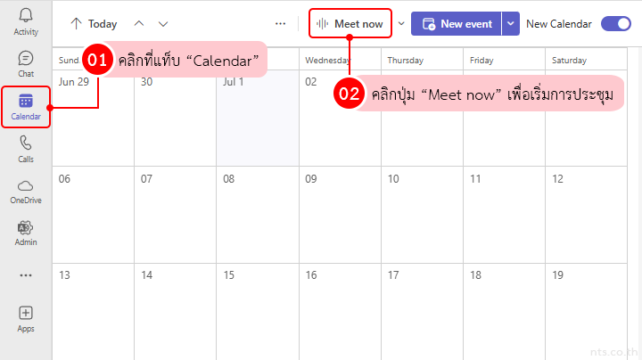The image size is (642, 360).
Task: Go to previous period chevron up
Action: tap(138, 24)
